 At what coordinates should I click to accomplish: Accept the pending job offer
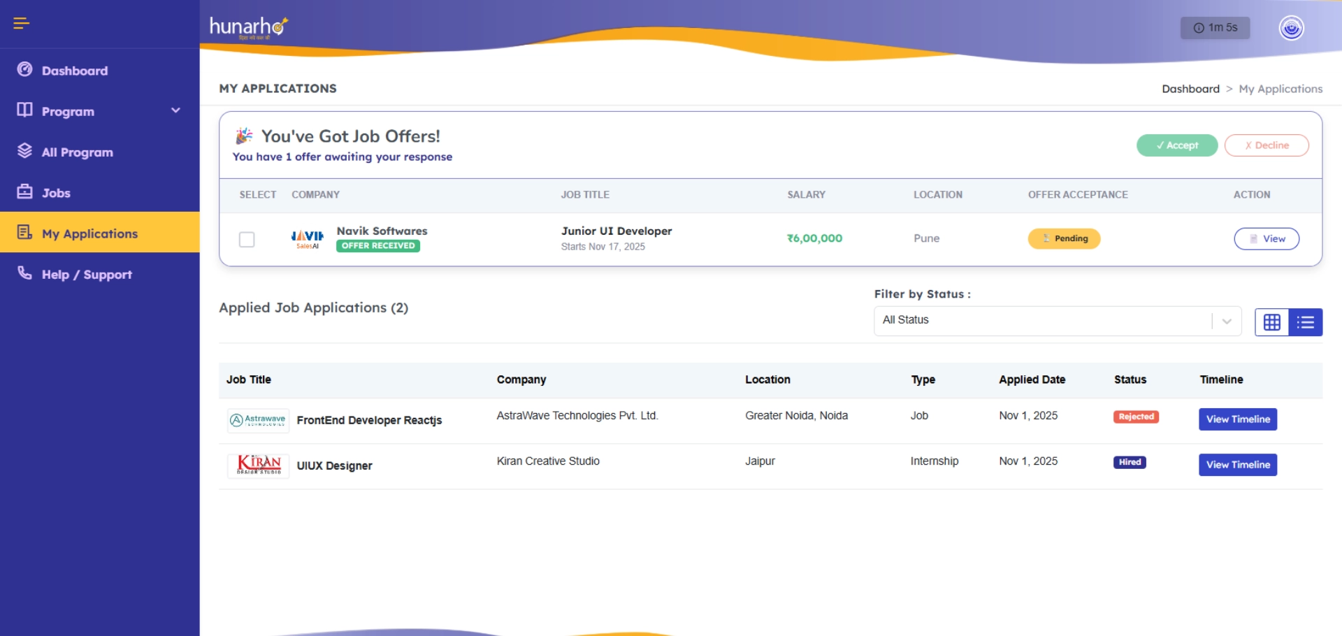pyautogui.click(x=1176, y=145)
